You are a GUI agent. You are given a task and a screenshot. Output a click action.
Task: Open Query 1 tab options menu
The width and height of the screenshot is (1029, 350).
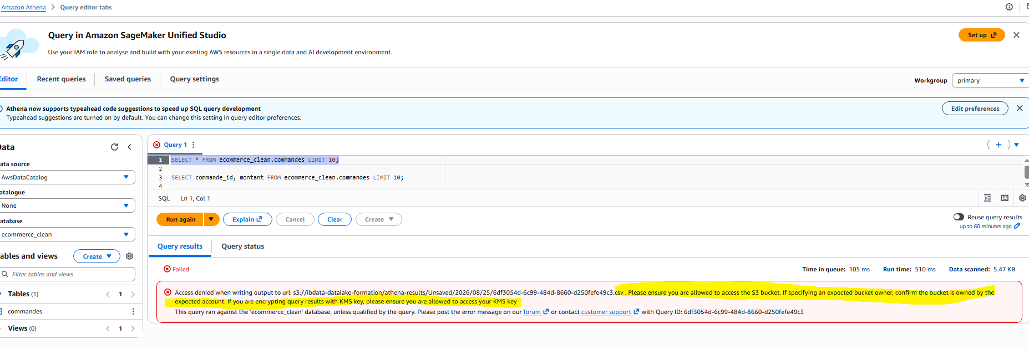coord(193,145)
